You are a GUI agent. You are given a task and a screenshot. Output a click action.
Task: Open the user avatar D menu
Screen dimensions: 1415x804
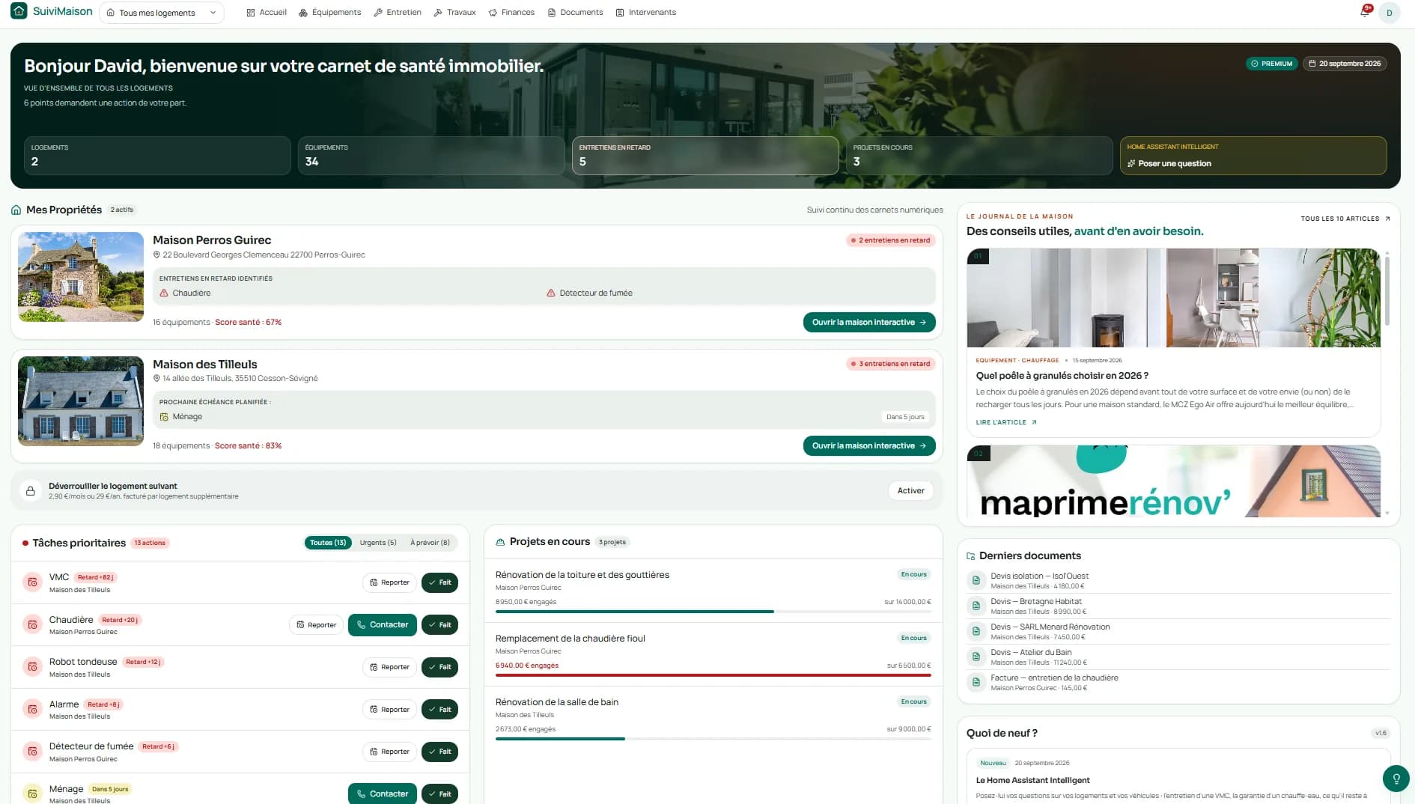tap(1390, 13)
